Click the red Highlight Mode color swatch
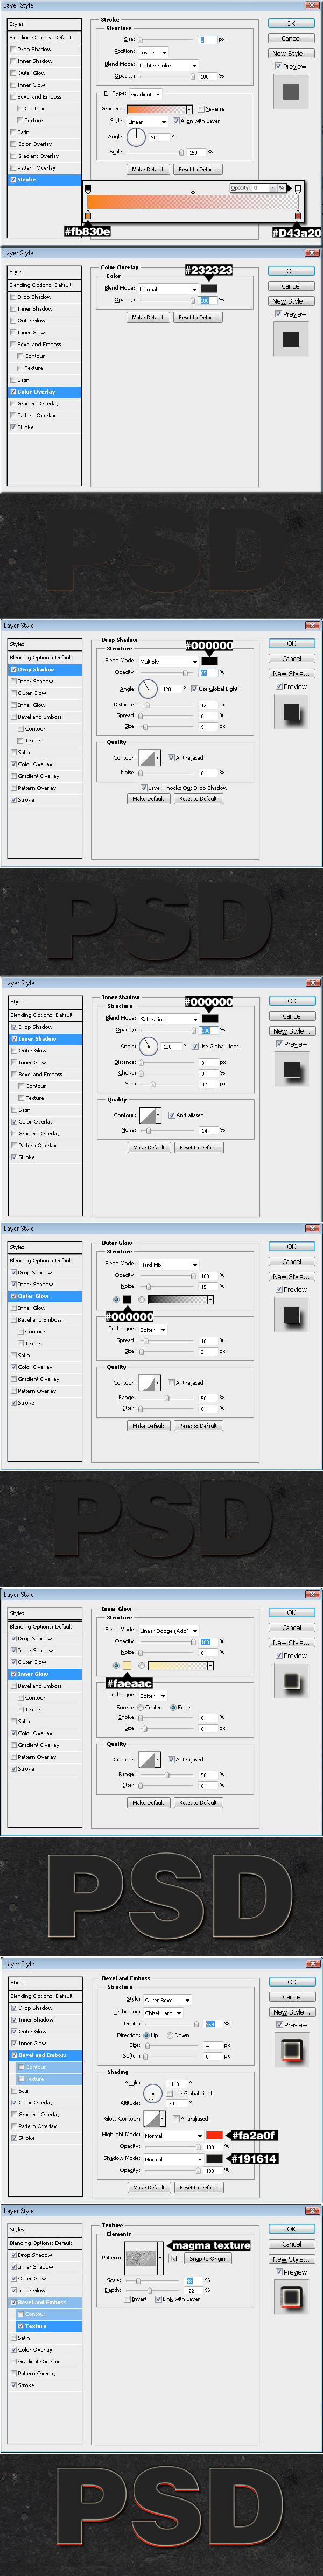This screenshot has width=323, height=2576. (x=214, y=2135)
